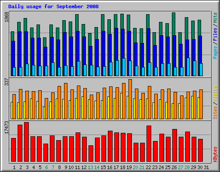
Task: Click the bottom axis value 17473
Action: (x=6, y=127)
